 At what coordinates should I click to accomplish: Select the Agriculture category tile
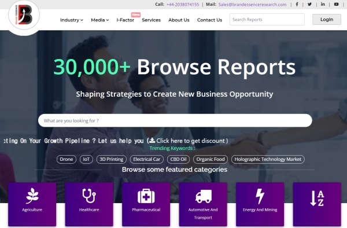pyautogui.click(x=32, y=204)
